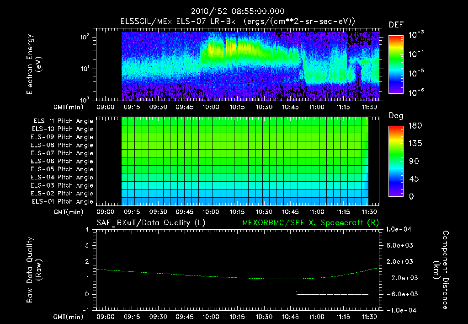
Task: Click the ELSSCIL/MEx ELS-07 LR-Bk title
Action: tap(178, 22)
